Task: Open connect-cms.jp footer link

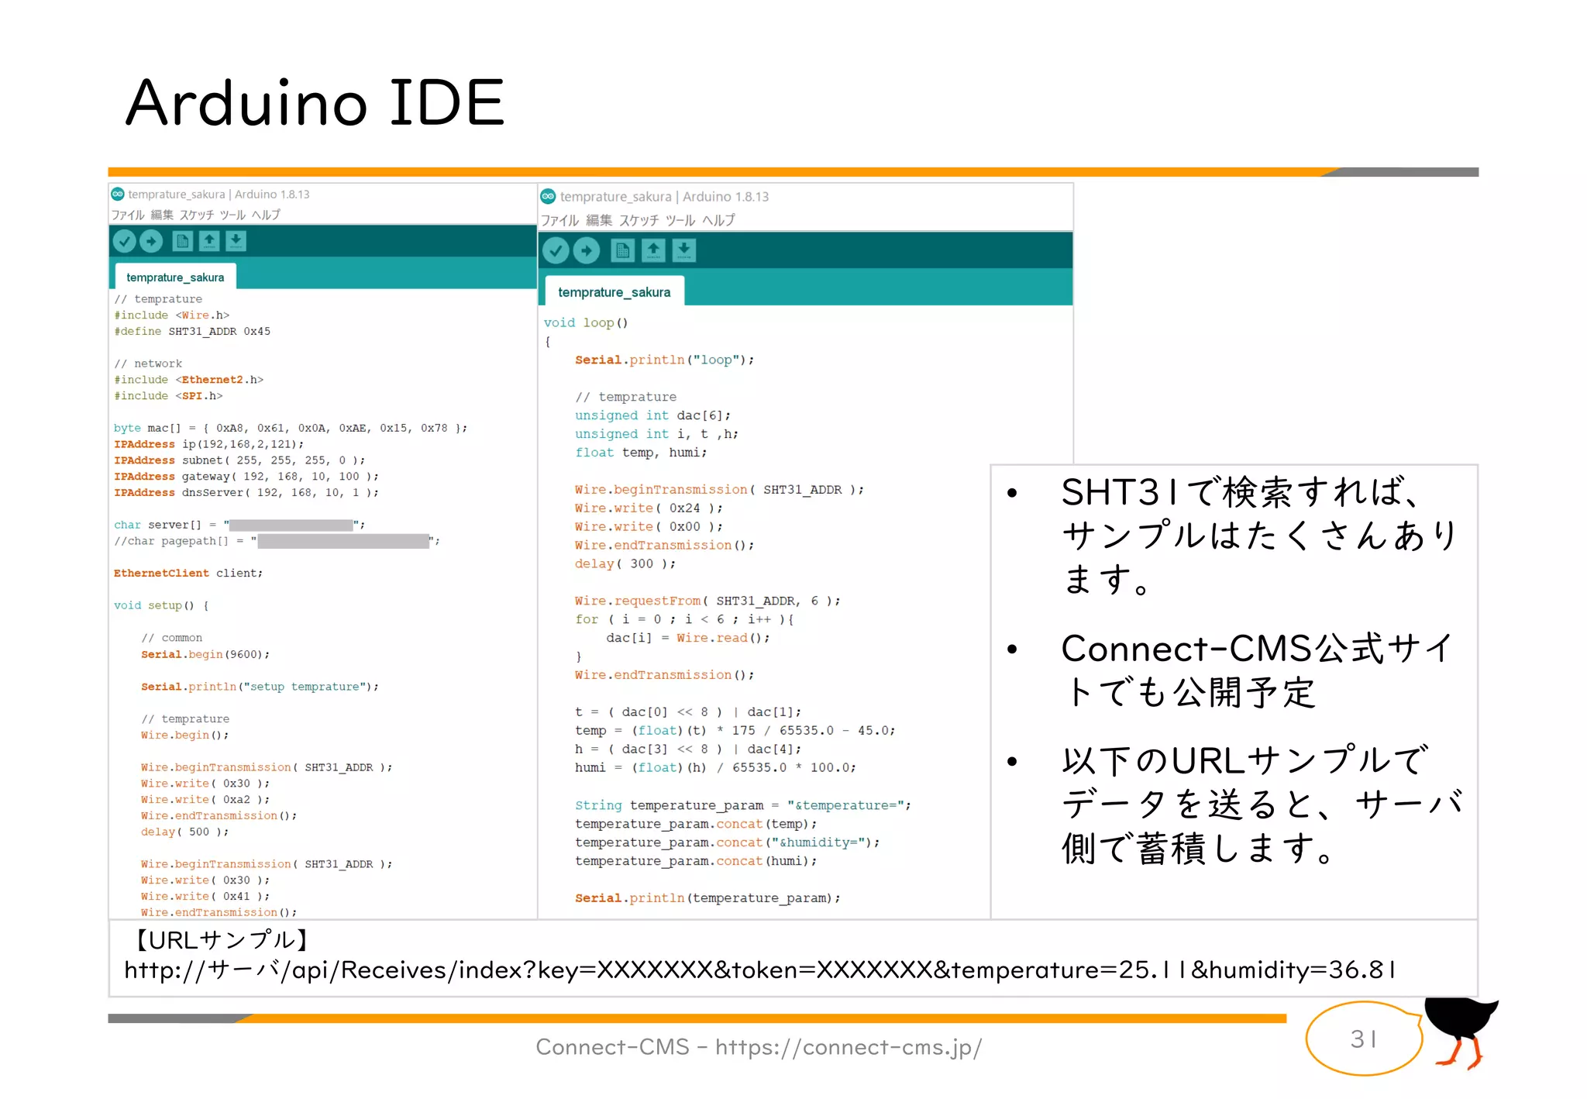Action: tap(849, 1047)
